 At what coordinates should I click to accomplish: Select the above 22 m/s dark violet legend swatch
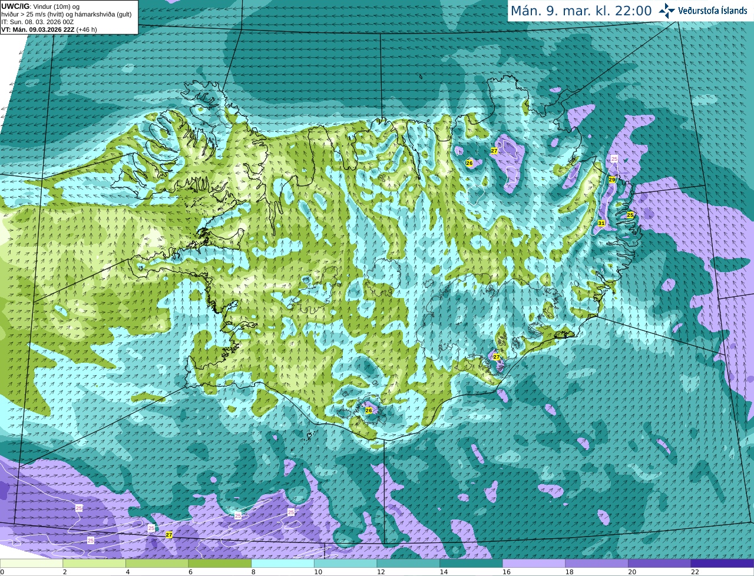(x=722, y=563)
